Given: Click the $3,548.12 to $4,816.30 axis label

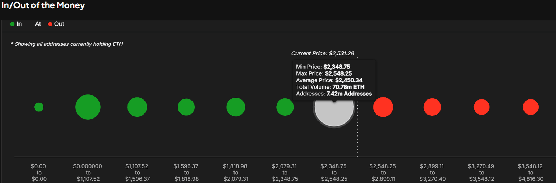Looking at the screenshot, I should [x=530, y=173].
